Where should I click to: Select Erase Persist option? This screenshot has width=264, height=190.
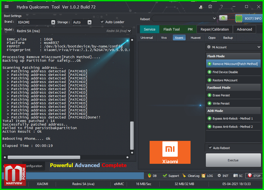(233, 95)
